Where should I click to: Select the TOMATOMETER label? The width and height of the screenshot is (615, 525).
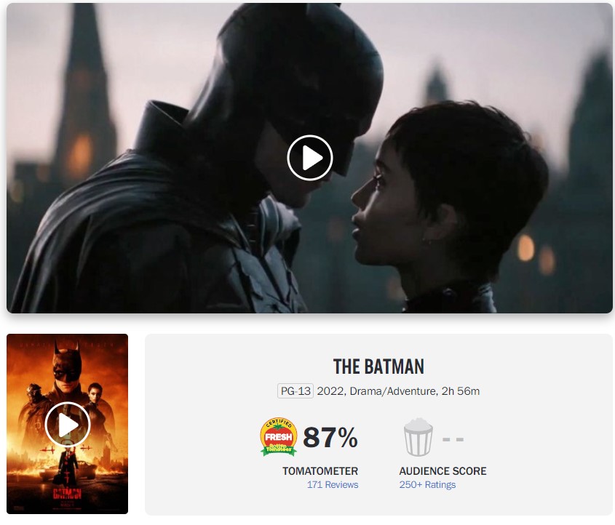[x=320, y=471]
